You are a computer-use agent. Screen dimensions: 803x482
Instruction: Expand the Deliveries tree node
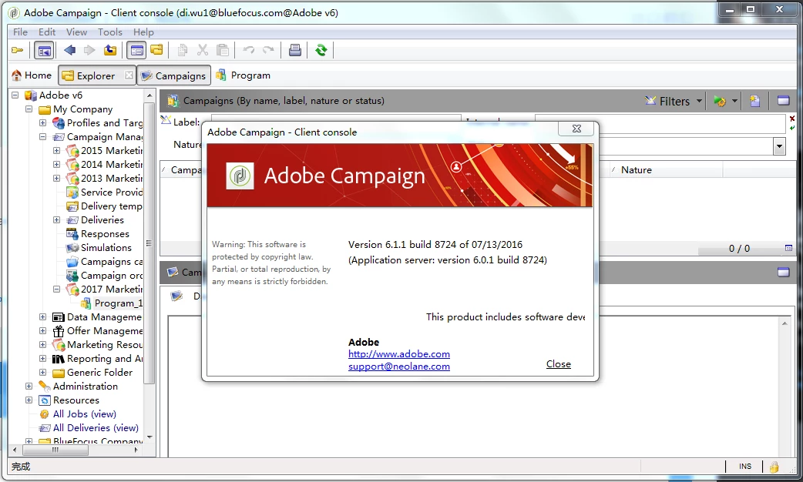click(x=56, y=220)
